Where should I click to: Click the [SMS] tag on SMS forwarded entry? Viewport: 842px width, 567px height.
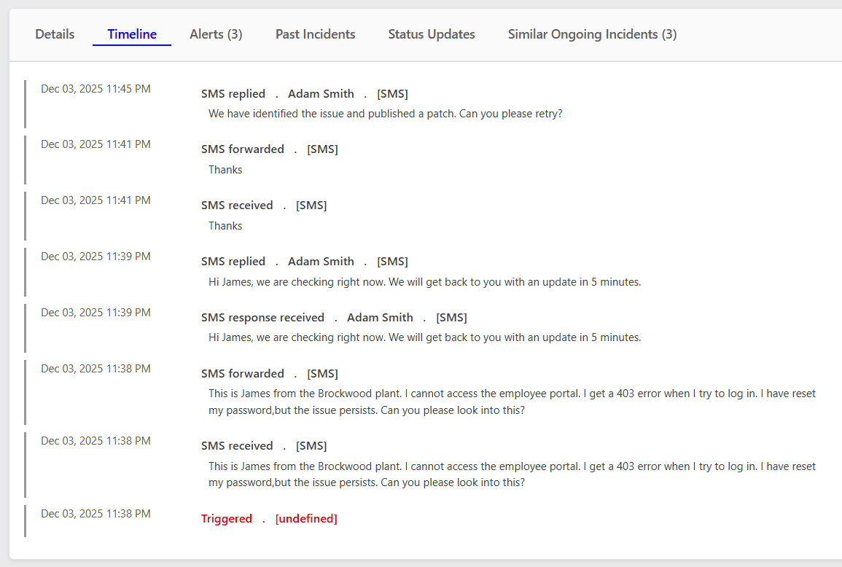pyautogui.click(x=322, y=149)
